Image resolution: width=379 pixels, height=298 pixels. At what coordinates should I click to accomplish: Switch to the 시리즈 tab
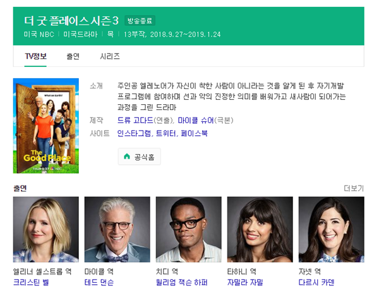[110, 56]
